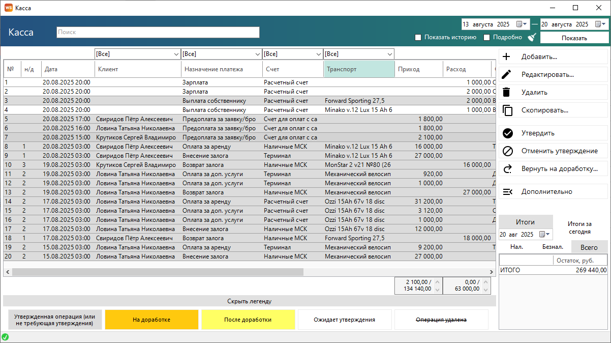Click the broom icon to clear filters
The width and height of the screenshot is (611, 343).
(x=532, y=37)
